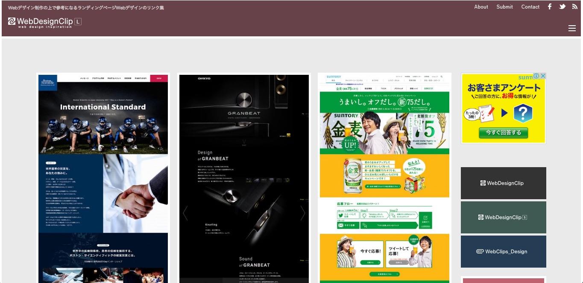The width and height of the screenshot is (583, 283).
Task: Click the WebDesignClip L site logo
Action: 44,22
